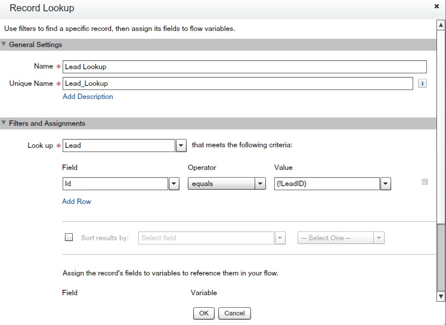The image size is (446, 325).
Task: Open the Select One sort order dropdown
Action: coord(379,238)
